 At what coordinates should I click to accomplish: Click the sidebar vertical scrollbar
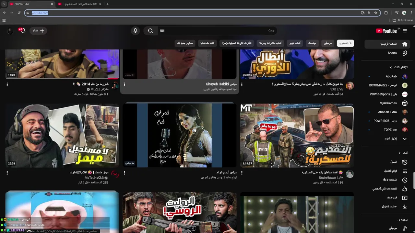pos(413,181)
